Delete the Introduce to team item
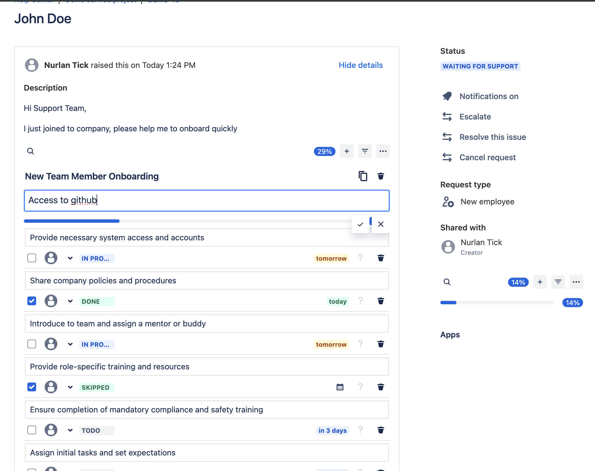Screen dimensions: 595x471 coord(381,344)
